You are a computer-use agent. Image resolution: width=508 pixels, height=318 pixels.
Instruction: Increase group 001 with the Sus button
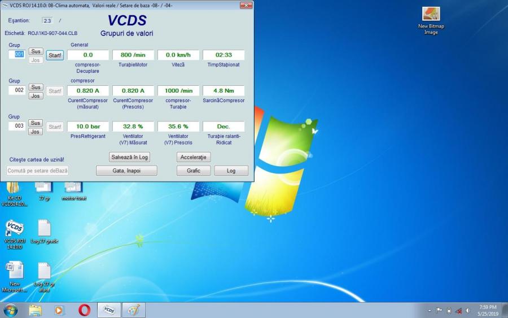tap(36, 51)
